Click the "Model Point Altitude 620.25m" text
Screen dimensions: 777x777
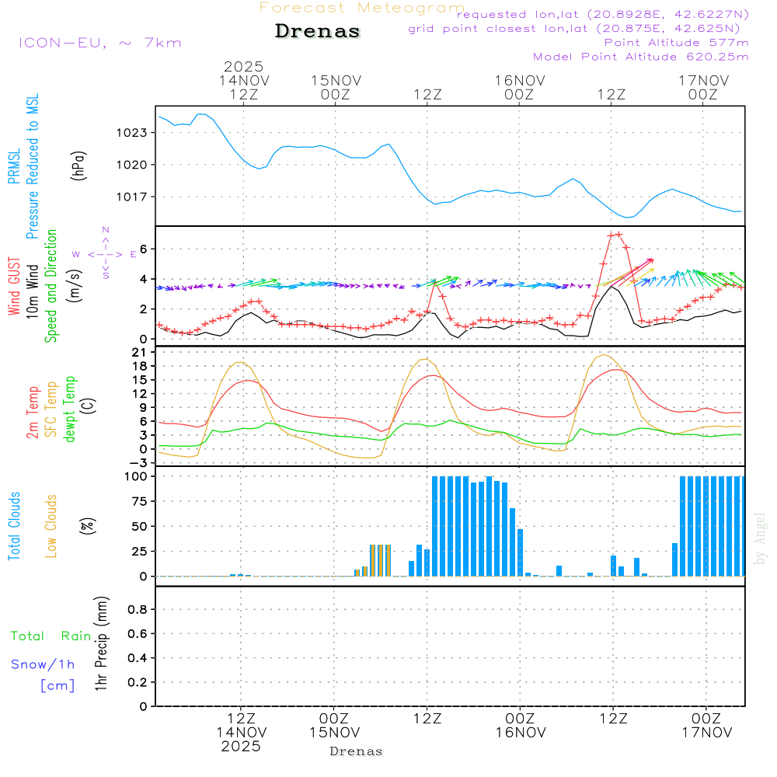[640, 57]
